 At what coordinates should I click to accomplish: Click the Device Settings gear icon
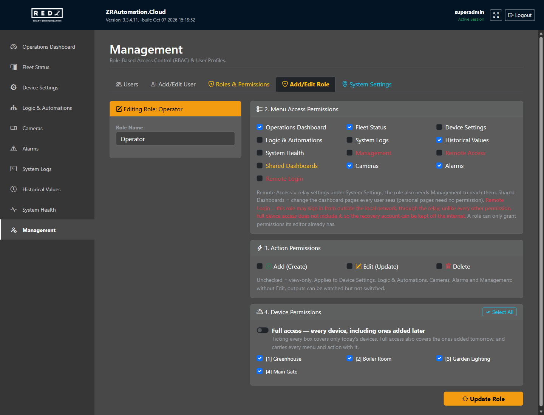(14, 88)
